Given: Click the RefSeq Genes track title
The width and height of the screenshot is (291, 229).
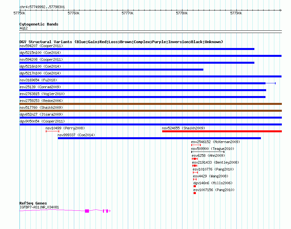Looking at the screenshot, I should point(33,203).
